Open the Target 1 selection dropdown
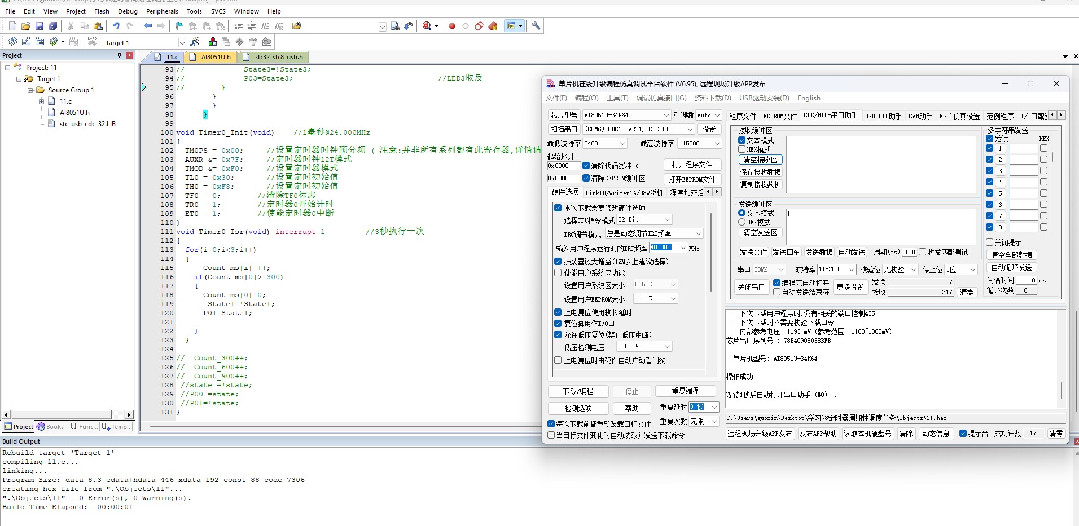1079x526 pixels. tap(182, 43)
